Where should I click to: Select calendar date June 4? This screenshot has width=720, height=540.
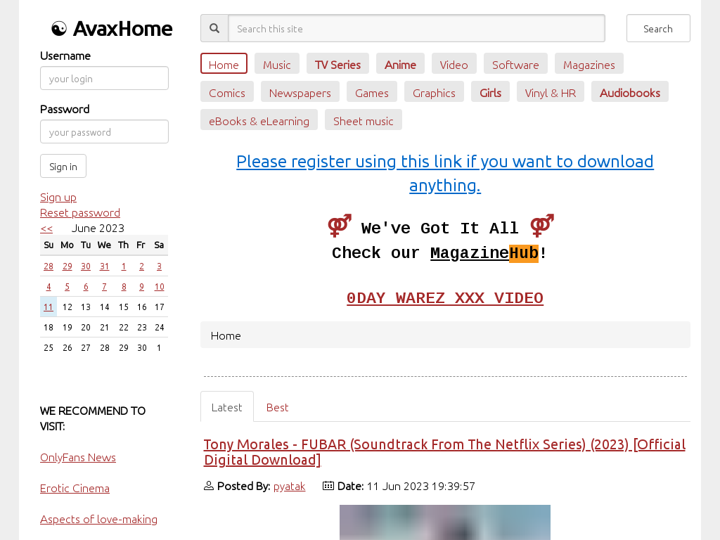49,287
